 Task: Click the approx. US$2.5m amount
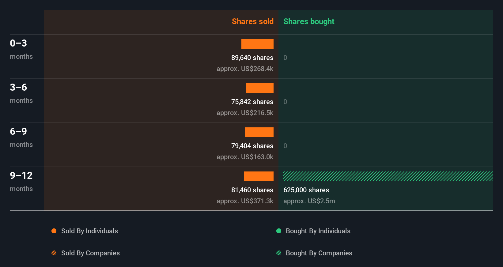tap(309, 201)
